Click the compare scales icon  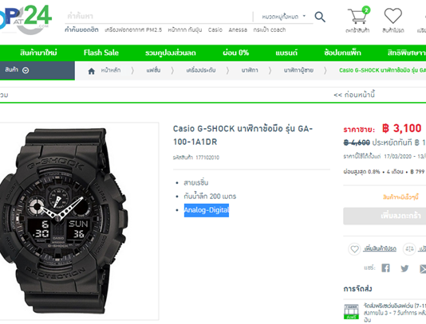coord(409,248)
